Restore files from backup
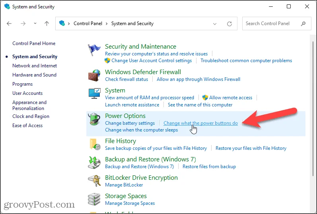317x214 pixels. pyautogui.click(x=209, y=167)
